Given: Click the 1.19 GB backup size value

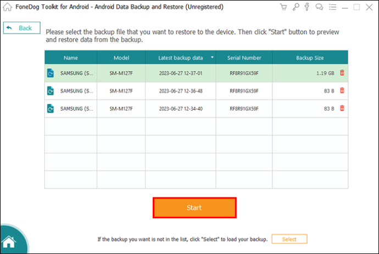Looking at the screenshot, I should [x=325, y=73].
